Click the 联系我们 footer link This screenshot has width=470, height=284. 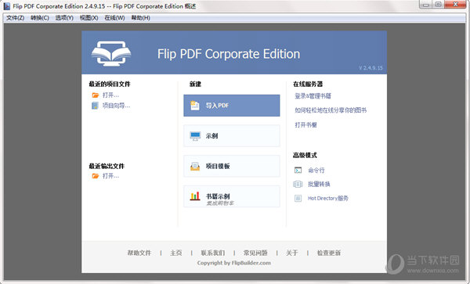213,253
